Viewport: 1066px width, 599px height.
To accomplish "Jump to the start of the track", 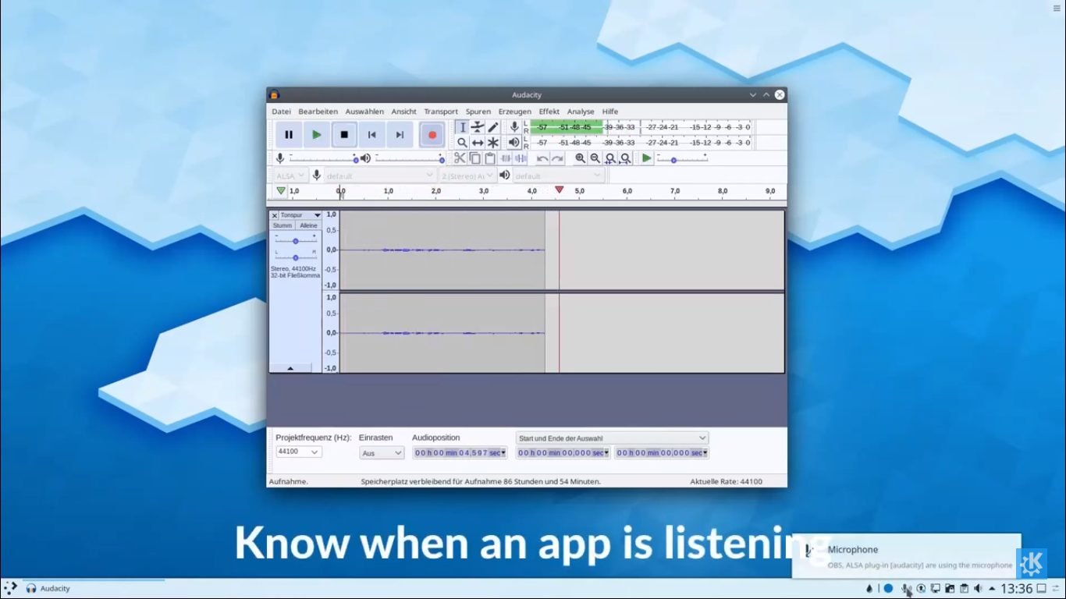I will coord(372,135).
